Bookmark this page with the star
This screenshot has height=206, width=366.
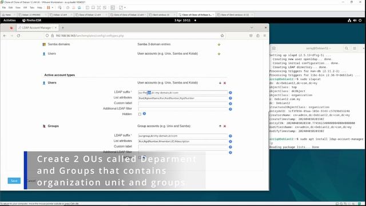(222, 35)
